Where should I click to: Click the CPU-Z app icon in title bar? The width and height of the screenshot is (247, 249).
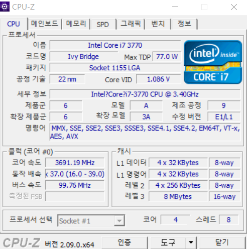click(x=5, y=7)
